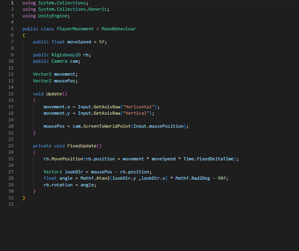Viewport: 299px width, 251px height.
Task: Click the Rigidbody2D type name
Action: click(x=66, y=55)
